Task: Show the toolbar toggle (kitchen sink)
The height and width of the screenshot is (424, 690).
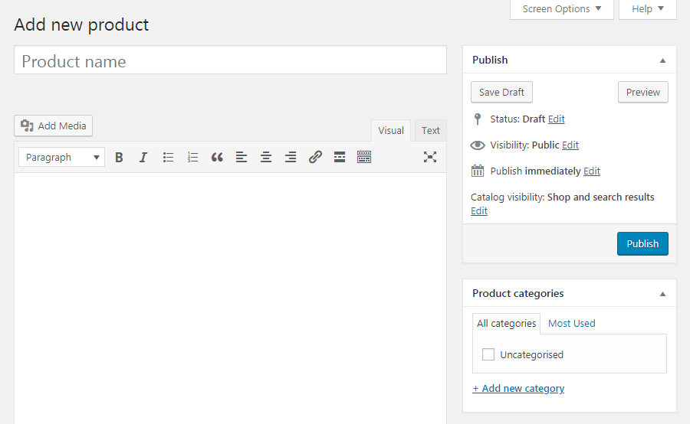Action: pyautogui.click(x=364, y=157)
